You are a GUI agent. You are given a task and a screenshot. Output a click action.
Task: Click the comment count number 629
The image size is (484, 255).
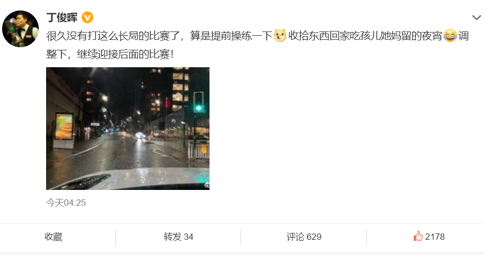click(314, 237)
